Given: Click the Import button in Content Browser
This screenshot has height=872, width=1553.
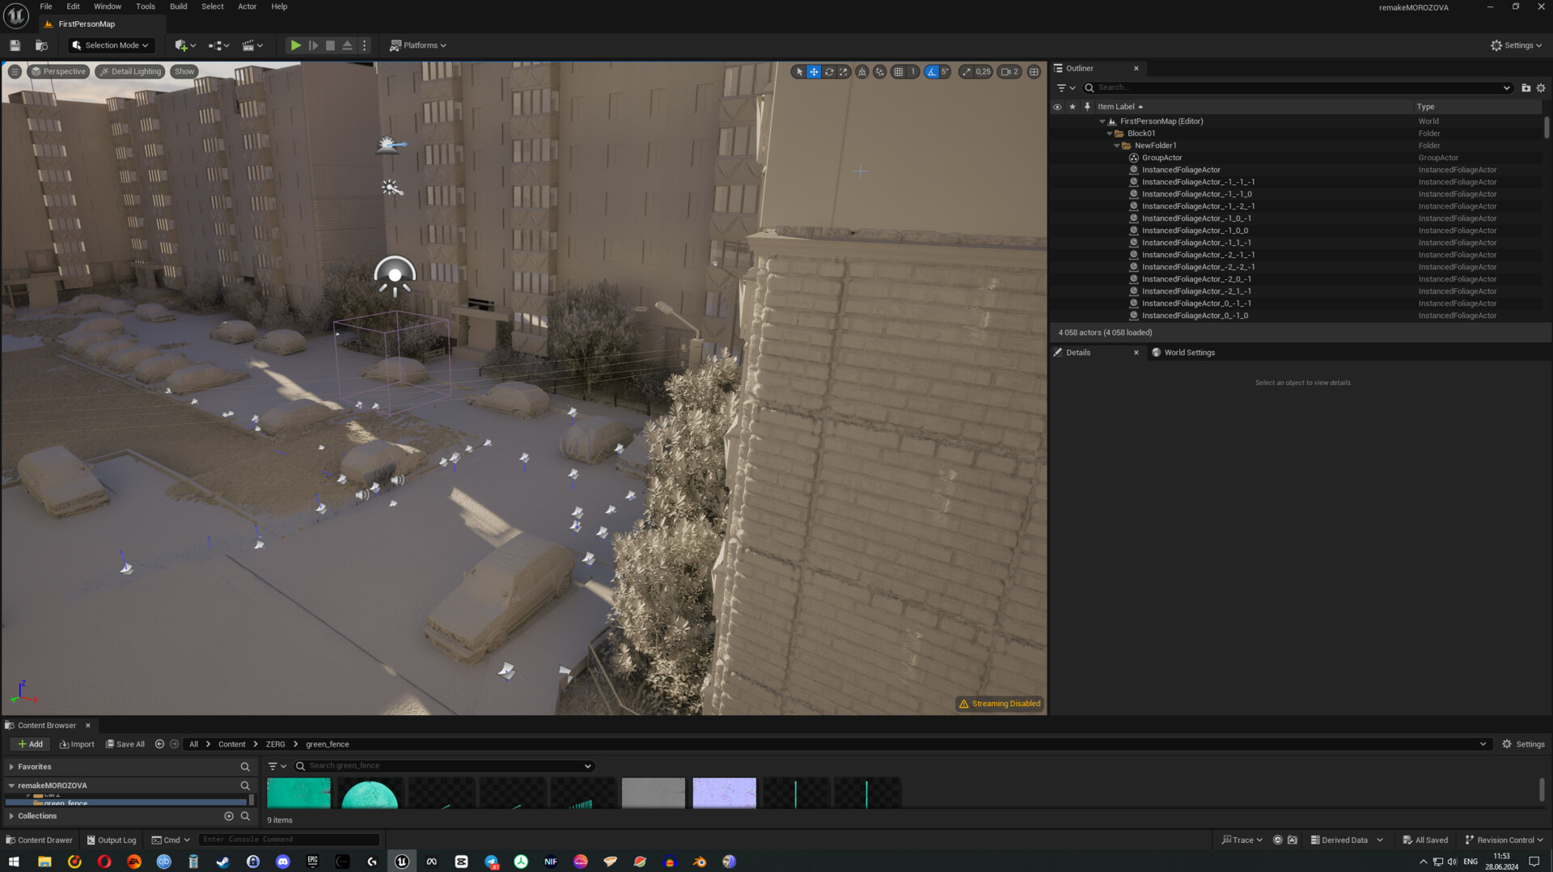Looking at the screenshot, I should (77, 744).
